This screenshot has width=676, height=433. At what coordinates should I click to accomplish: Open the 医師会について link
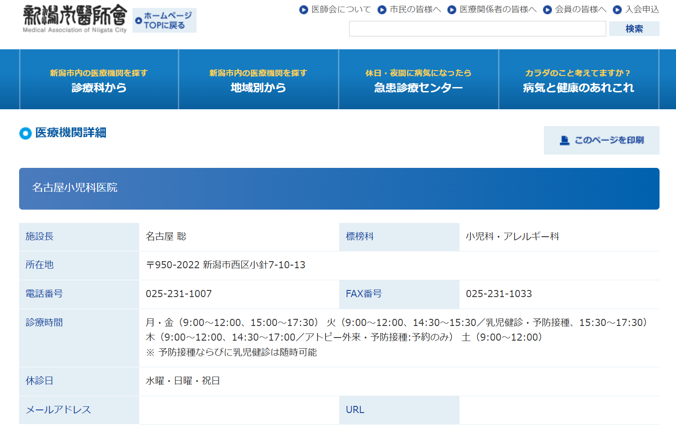tap(341, 9)
